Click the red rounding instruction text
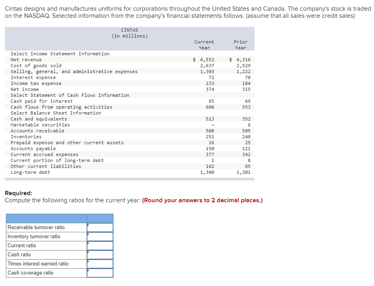Image resolution: width=374 pixels, height=286 pixels. point(202,200)
